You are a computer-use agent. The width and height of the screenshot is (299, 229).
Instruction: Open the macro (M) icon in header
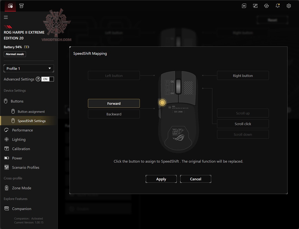click(244, 6)
